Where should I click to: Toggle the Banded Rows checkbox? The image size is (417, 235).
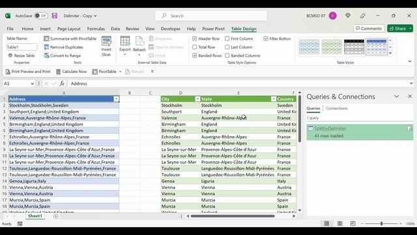195,55
